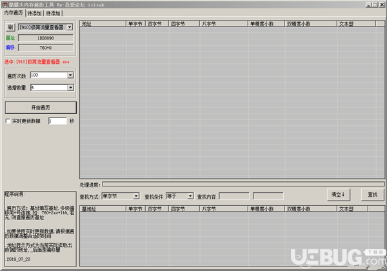Viewport: 387px width, 271px height.
Task: Click 单精度小数 header in upper table
Action: point(266,24)
